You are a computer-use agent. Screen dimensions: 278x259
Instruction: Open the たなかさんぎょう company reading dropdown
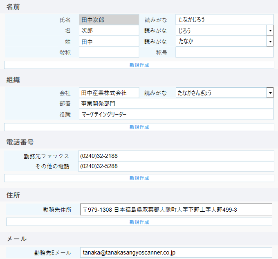click(270, 93)
